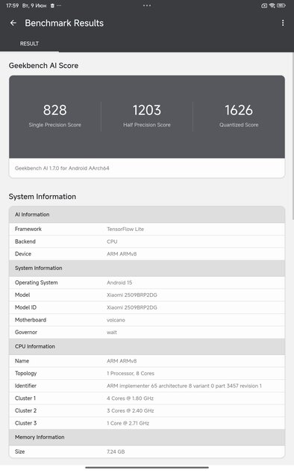This screenshot has height=471, width=294.
Task: Tap the System Information heading
Action: [x=43, y=197]
